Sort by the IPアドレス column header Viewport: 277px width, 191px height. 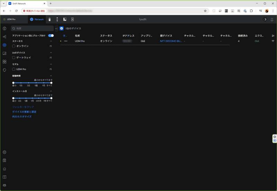[128, 36]
